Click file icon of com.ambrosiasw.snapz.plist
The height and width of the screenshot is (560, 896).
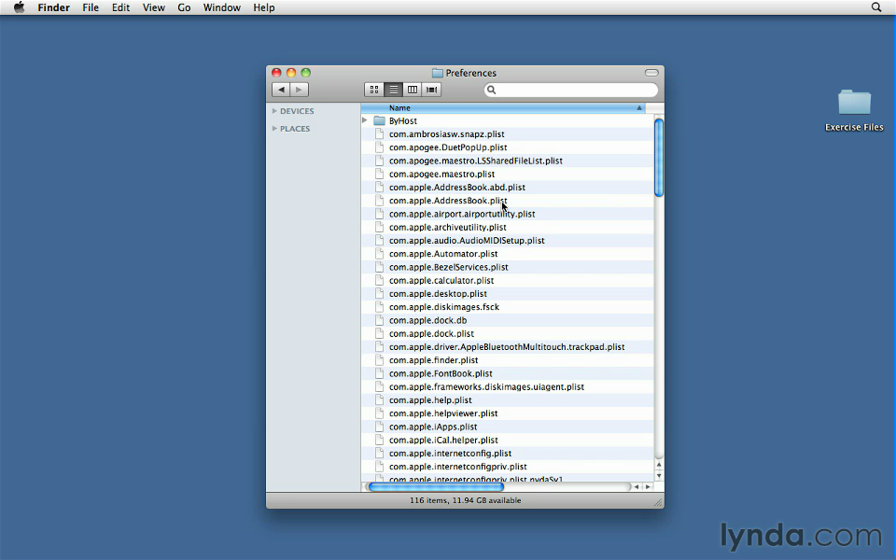click(379, 133)
